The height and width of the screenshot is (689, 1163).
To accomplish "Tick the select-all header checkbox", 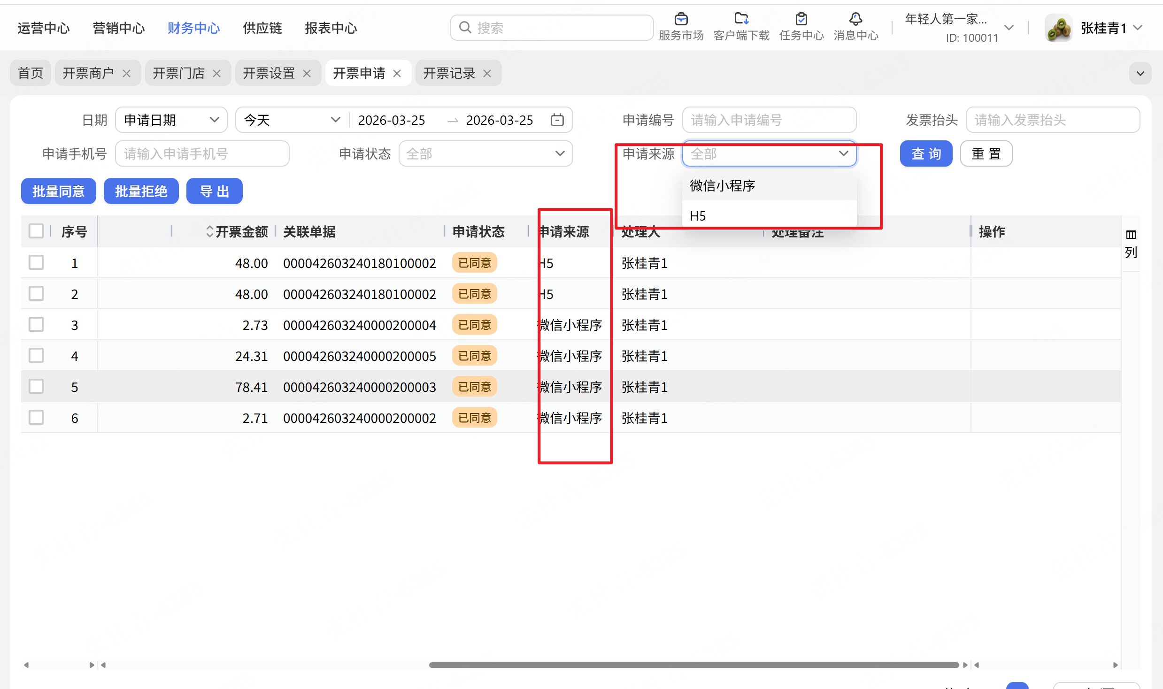I will click(36, 231).
